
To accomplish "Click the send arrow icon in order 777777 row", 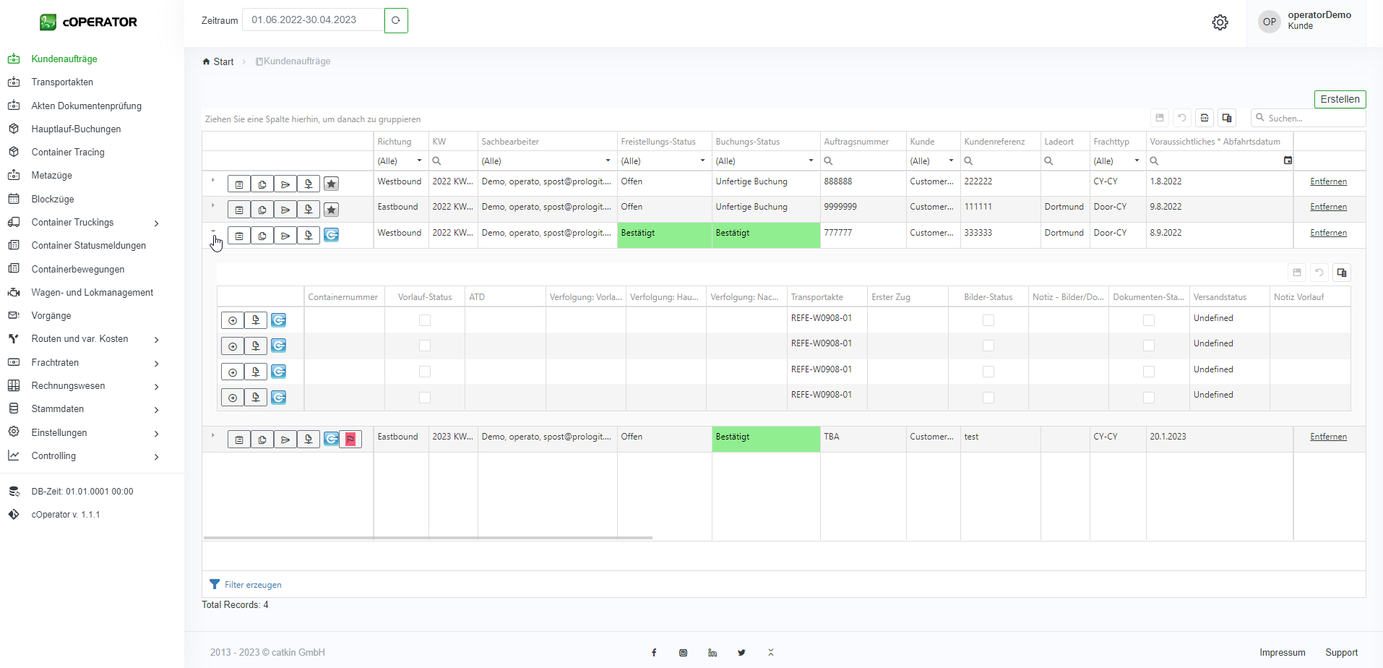I will click(285, 236).
